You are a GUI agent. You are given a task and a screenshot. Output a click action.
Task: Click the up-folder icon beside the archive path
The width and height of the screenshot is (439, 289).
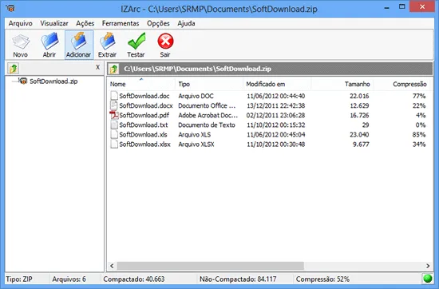[114, 69]
